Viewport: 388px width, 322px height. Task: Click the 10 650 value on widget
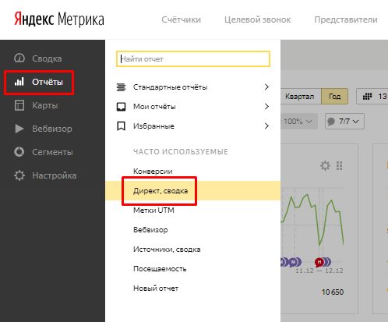333,292
